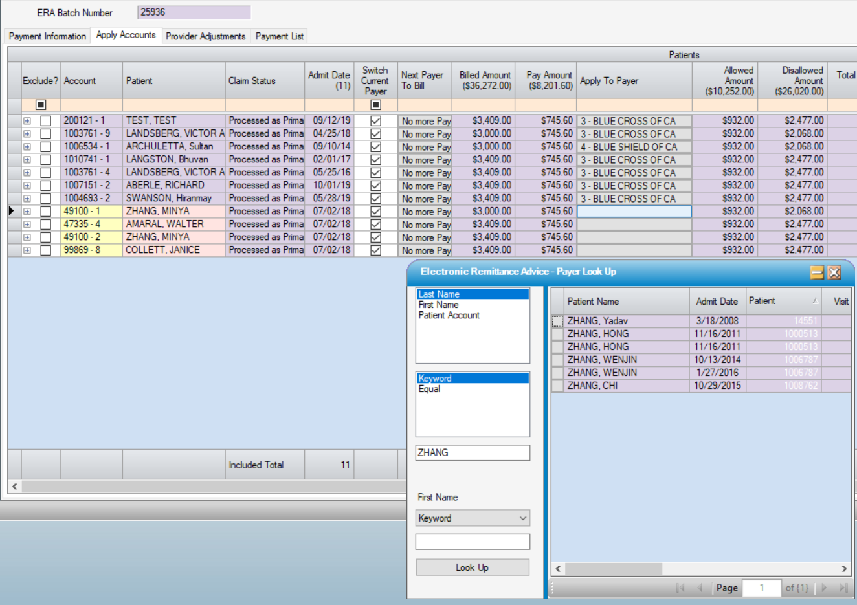Minimize the Payer Look Up dialog
Image resolution: width=857 pixels, height=605 pixels.
[x=817, y=272]
